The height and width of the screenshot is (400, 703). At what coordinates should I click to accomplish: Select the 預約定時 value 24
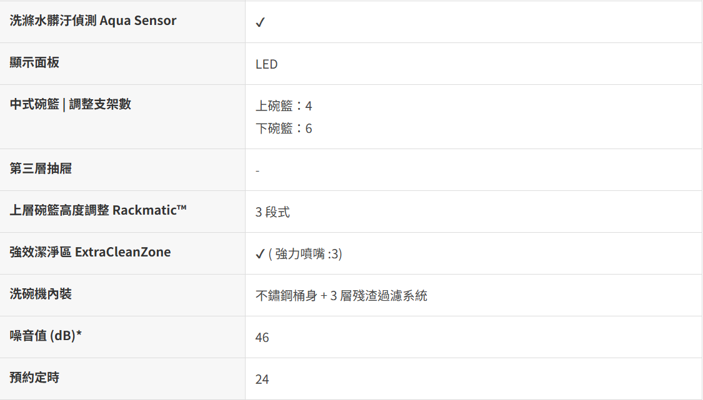point(262,379)
